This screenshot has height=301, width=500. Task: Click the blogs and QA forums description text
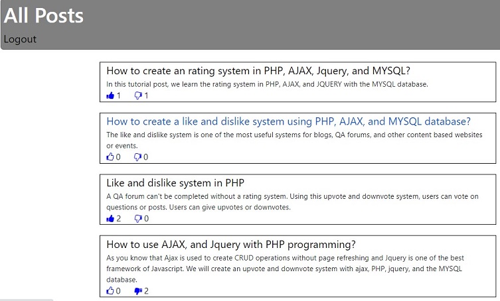pyautogui.click(x=292, y=140)
